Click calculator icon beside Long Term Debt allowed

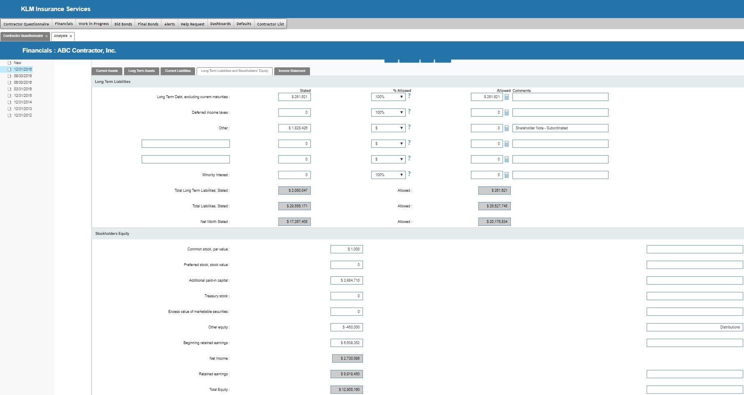pos(507,97)
